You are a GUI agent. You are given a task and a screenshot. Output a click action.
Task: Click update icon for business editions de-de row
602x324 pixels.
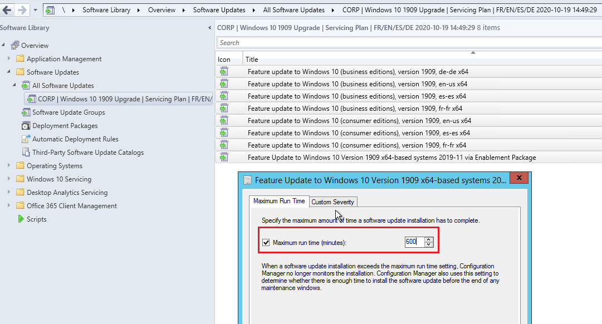[224, 71]
